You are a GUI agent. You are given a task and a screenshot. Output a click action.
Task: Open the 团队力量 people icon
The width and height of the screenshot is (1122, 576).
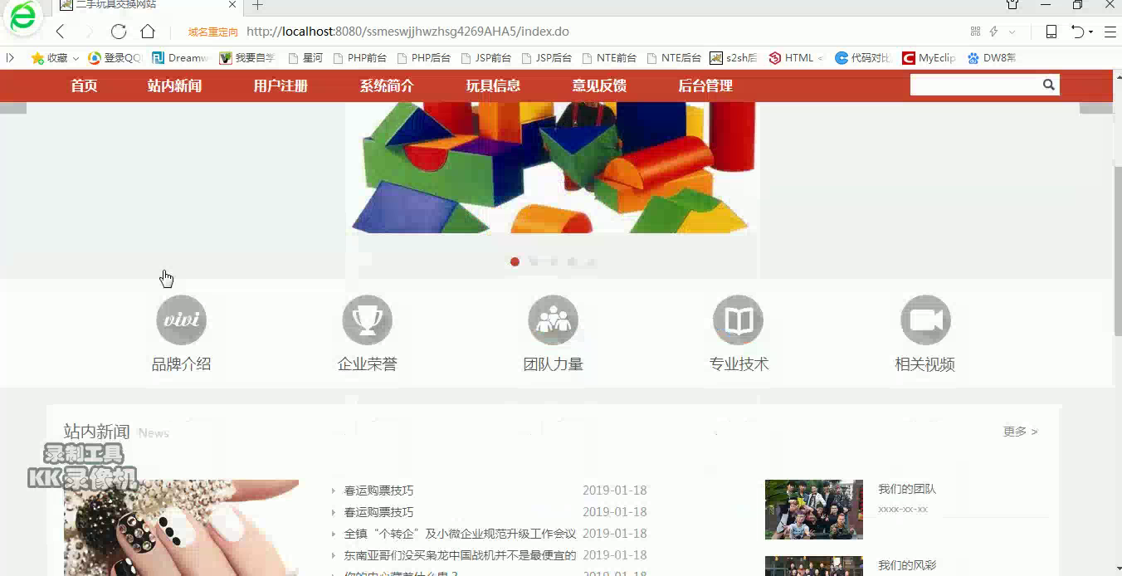click(x=553, y=320)
